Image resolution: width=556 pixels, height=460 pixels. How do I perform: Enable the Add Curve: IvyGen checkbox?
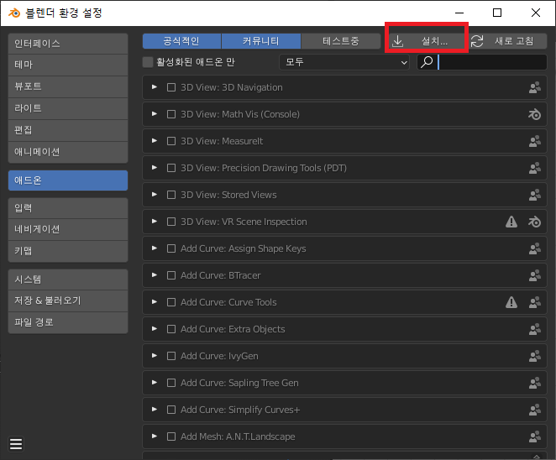tap(171, 356)
